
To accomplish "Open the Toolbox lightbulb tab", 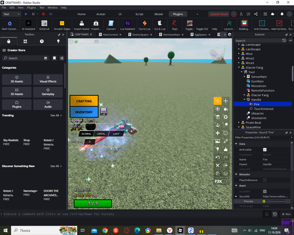I will pyautogui.click(x=58, y=41).
